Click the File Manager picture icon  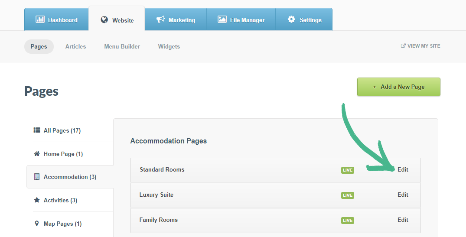(x=222, y=19)
